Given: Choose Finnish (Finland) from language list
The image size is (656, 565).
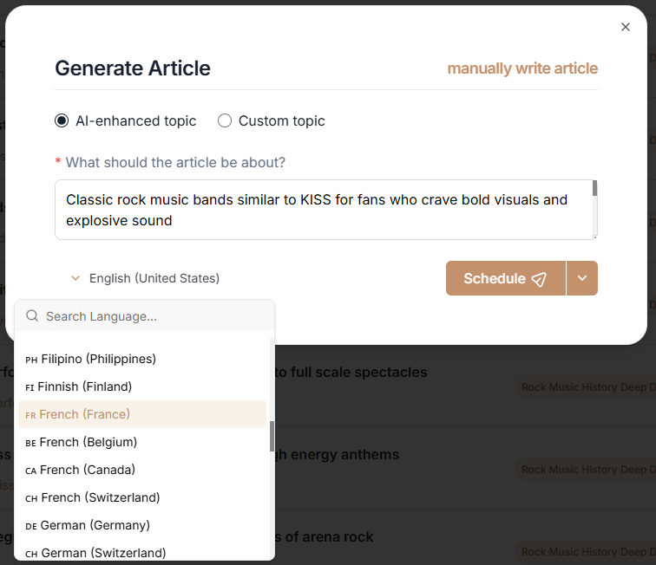Looking at the screenshot, I should click(x=142, y=386).
